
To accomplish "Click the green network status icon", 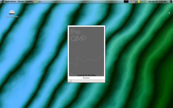I will click(x=142, y=2).
